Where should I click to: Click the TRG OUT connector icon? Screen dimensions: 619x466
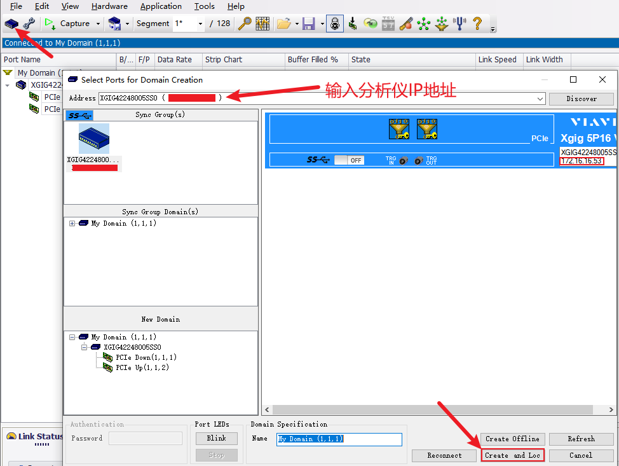coord(419,161)
